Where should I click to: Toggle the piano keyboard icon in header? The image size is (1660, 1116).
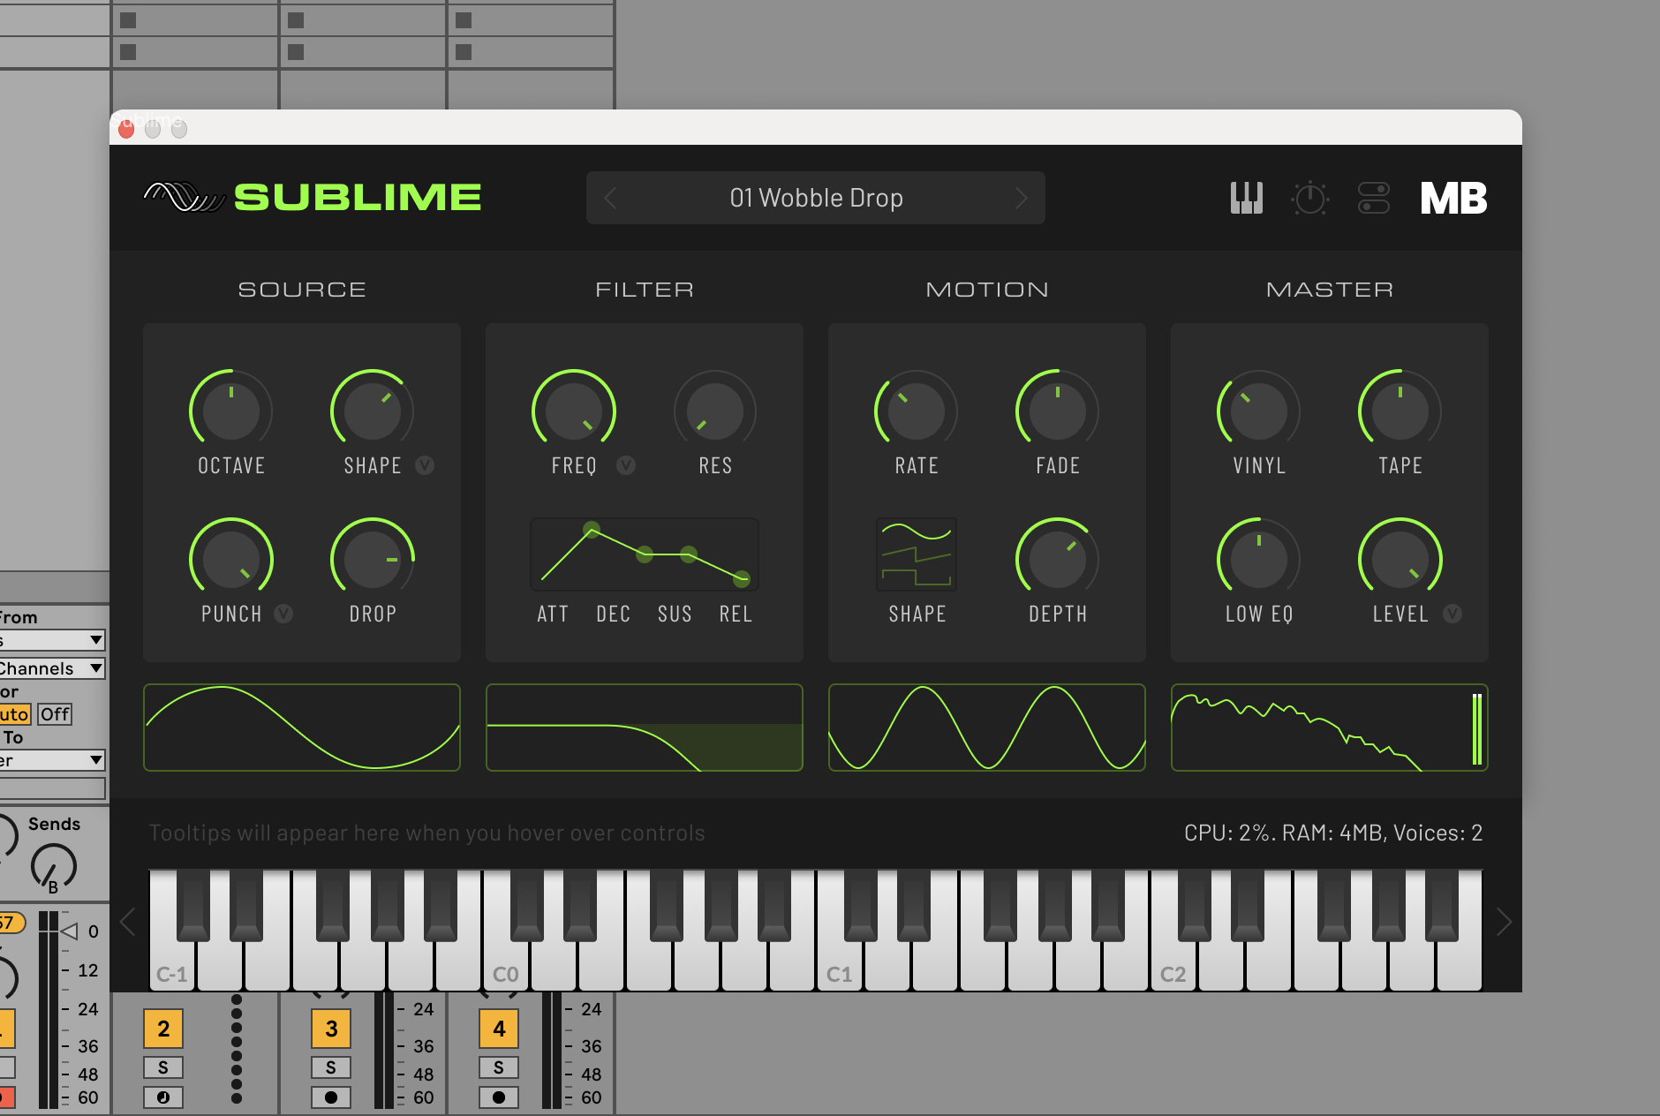pos(1246,198)
